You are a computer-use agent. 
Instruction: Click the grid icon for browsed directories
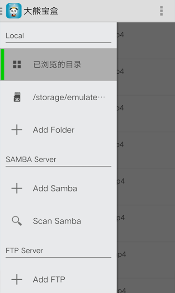17,65
